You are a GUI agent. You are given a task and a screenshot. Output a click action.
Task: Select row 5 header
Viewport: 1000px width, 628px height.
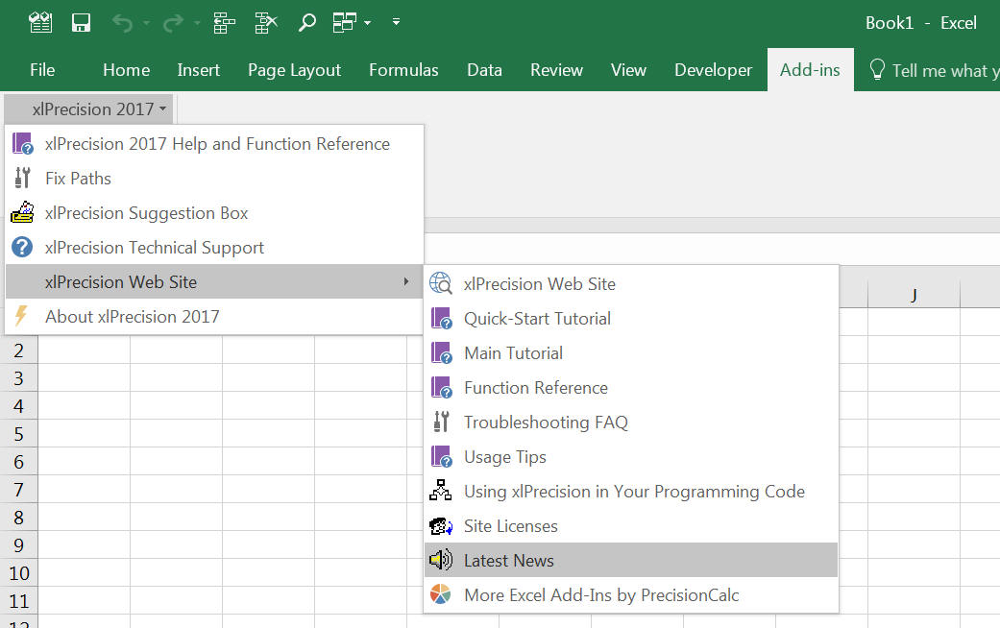(19, 433)
